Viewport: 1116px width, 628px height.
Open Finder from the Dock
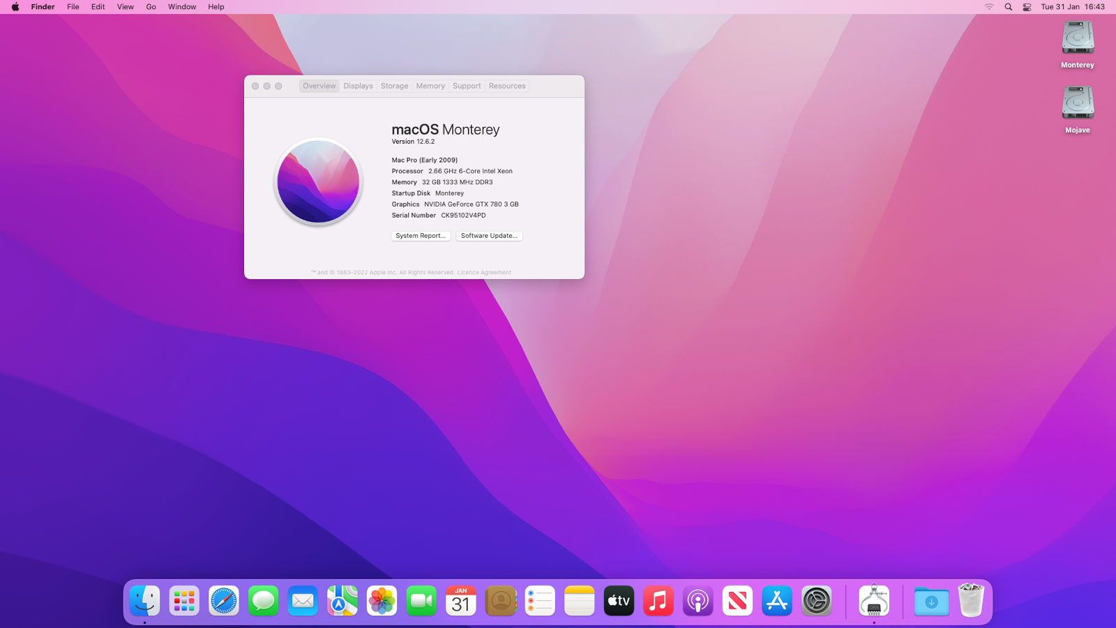[144, 601]
